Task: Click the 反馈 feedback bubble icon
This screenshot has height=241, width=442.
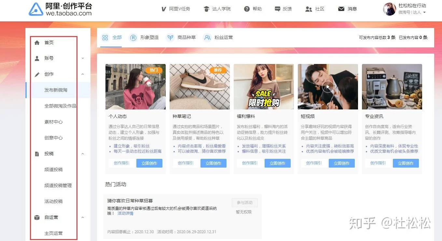Action: coord(277,9)
